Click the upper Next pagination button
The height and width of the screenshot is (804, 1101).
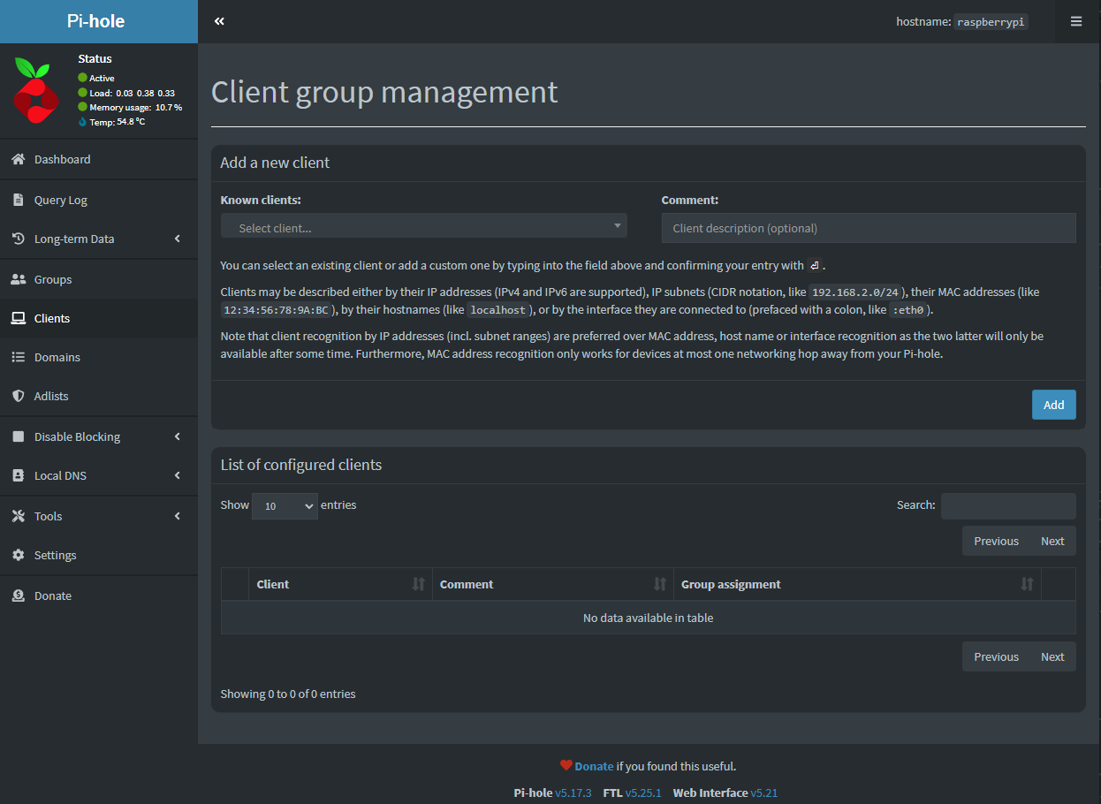1052,541
